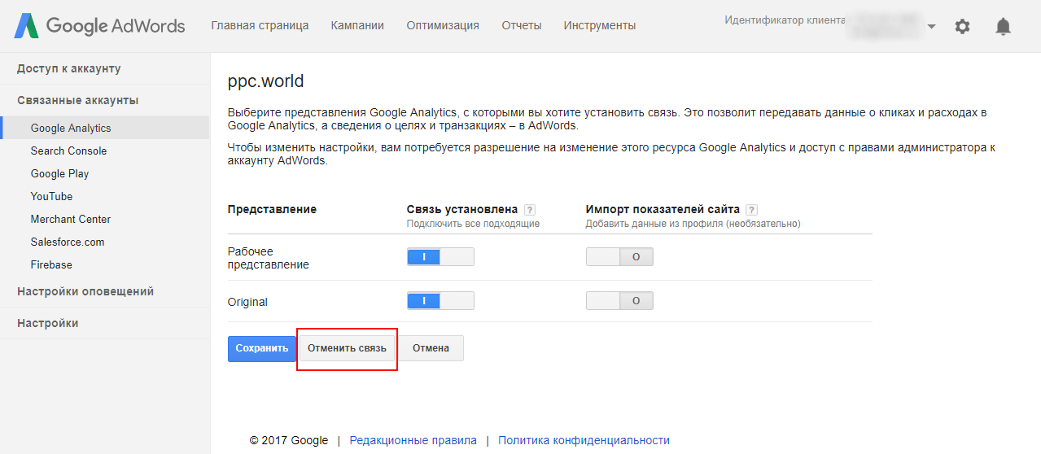Open the Оптимизация menu item
Image resolution: width=1041 pixels, height=454 pixels.
(x=443, y=25)
